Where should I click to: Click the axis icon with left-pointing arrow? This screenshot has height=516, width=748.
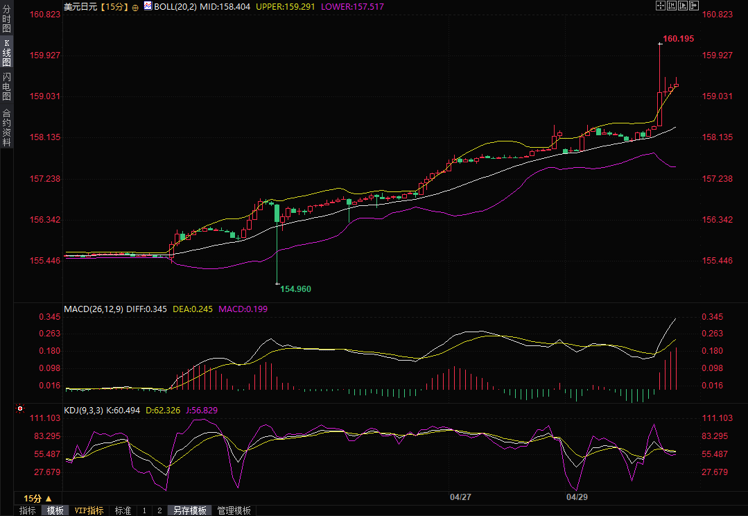coord(672,6)
